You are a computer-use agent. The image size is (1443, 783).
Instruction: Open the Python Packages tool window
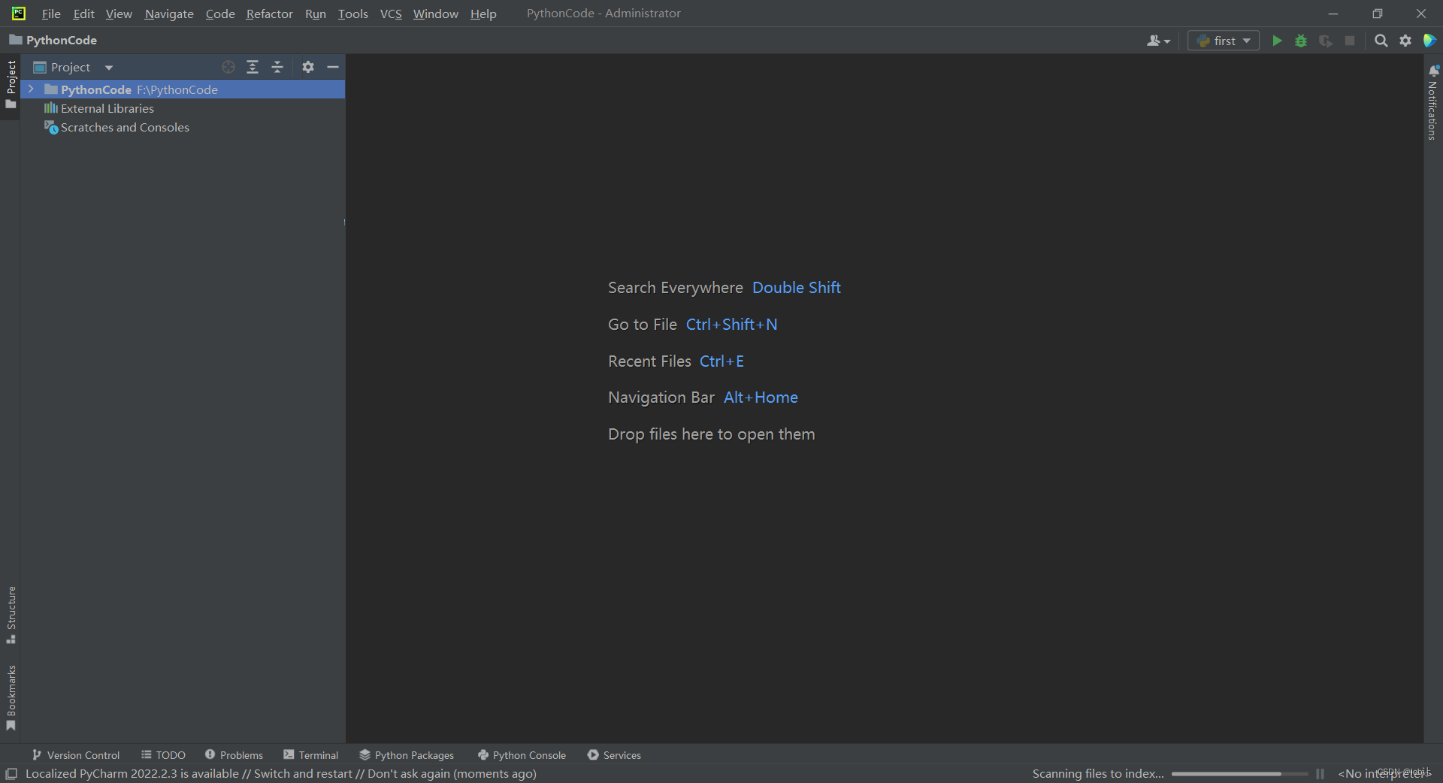pos(407,755)
